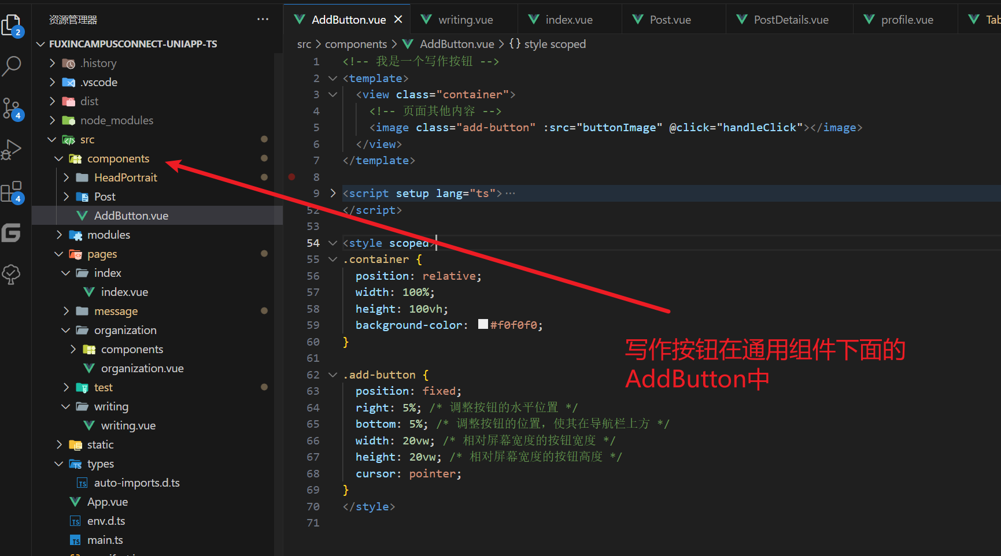Expand the folded script setup block
This screenshot has width=1001, height=556.
pos(333,193)
